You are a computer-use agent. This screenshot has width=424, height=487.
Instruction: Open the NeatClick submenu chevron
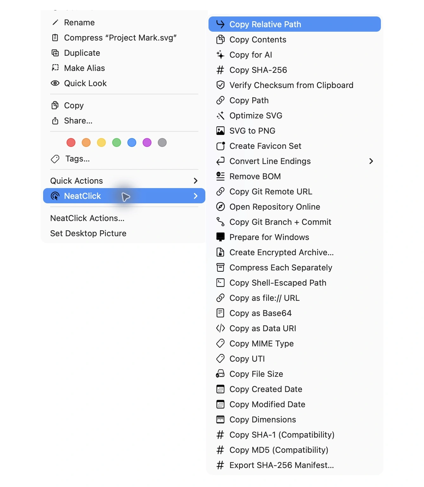(196, 196)
